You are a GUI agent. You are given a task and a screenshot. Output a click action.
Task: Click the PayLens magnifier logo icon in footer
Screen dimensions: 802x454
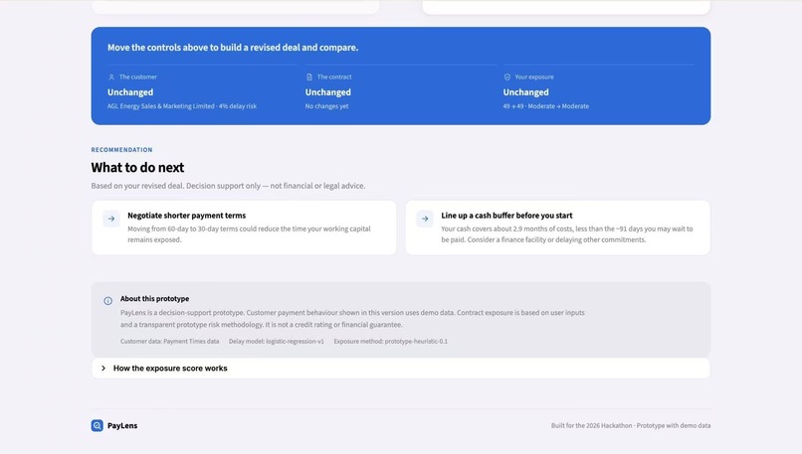pyautogui.click(x=98, y=425)
